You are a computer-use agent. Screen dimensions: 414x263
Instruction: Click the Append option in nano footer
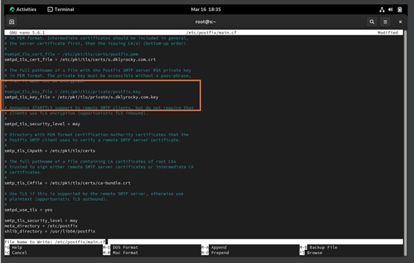(214, 247)
